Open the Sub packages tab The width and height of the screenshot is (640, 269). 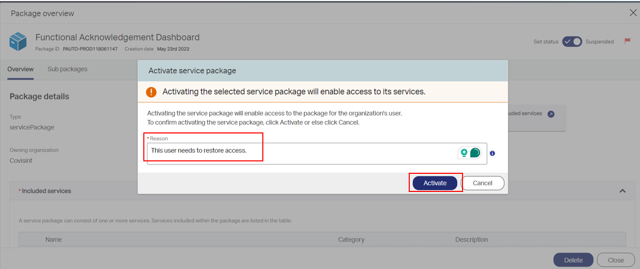[67, 69]
